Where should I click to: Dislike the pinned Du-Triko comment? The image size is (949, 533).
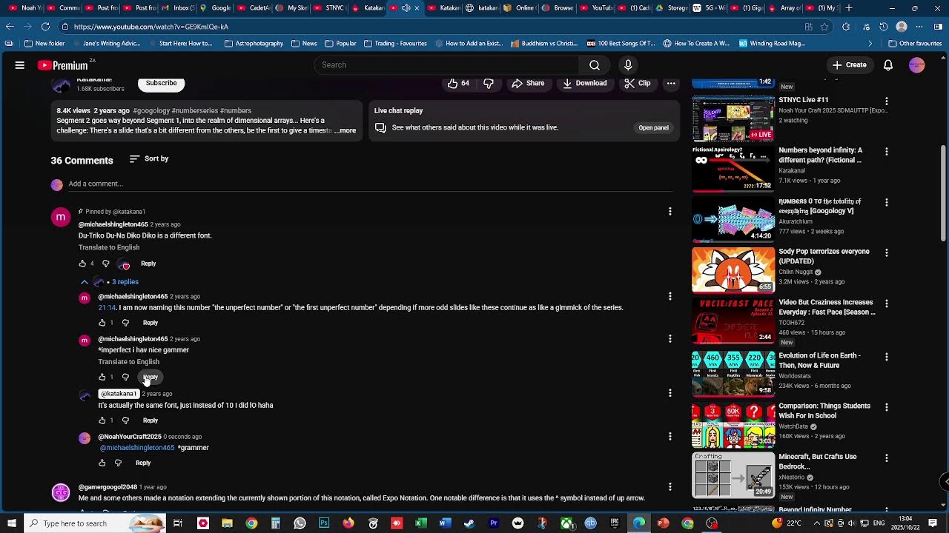click(x=105, y=264)
